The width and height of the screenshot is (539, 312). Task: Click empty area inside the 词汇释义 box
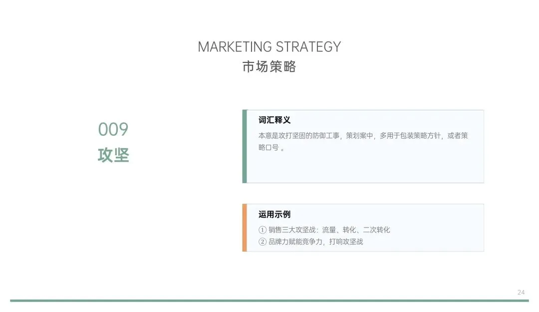pos(364,169)
